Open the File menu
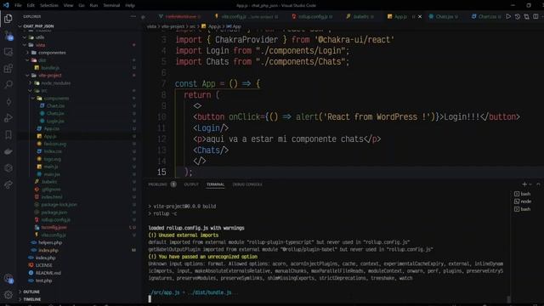This screenshot has width=544, height=306. point(18,5)
